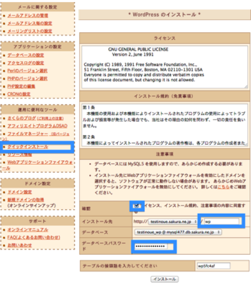Click the http:// prefix text
The width and height of the screenshot is (251, 287).
tap(141, 222)
